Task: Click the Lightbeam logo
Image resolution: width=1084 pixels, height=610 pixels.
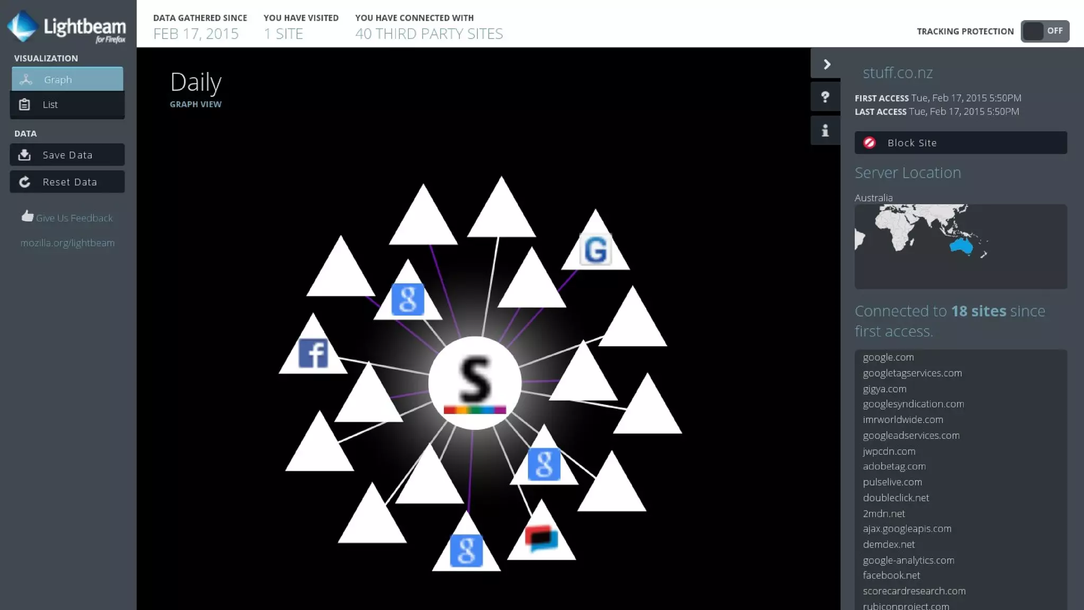Action: click(x=67, y=26)
